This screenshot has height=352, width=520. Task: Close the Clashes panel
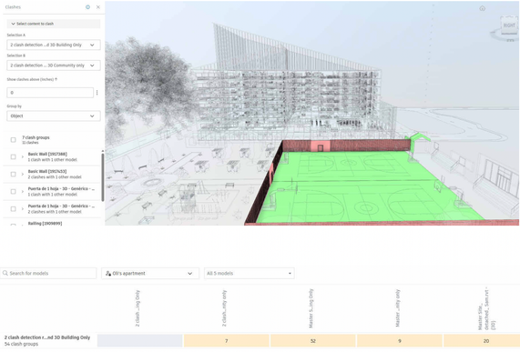click(x=98, y=7)
